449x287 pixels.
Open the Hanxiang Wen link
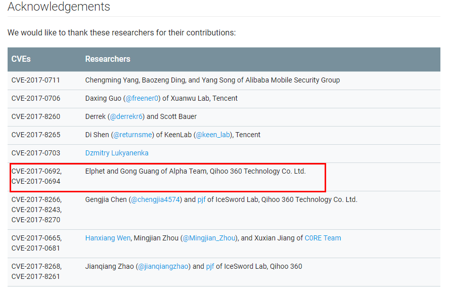point(108,238)
